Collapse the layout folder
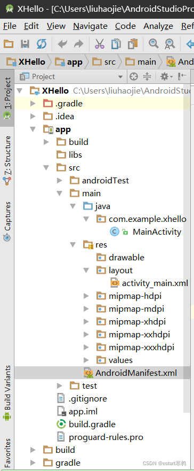The image size is (194, 471). (x=86, y=271)
